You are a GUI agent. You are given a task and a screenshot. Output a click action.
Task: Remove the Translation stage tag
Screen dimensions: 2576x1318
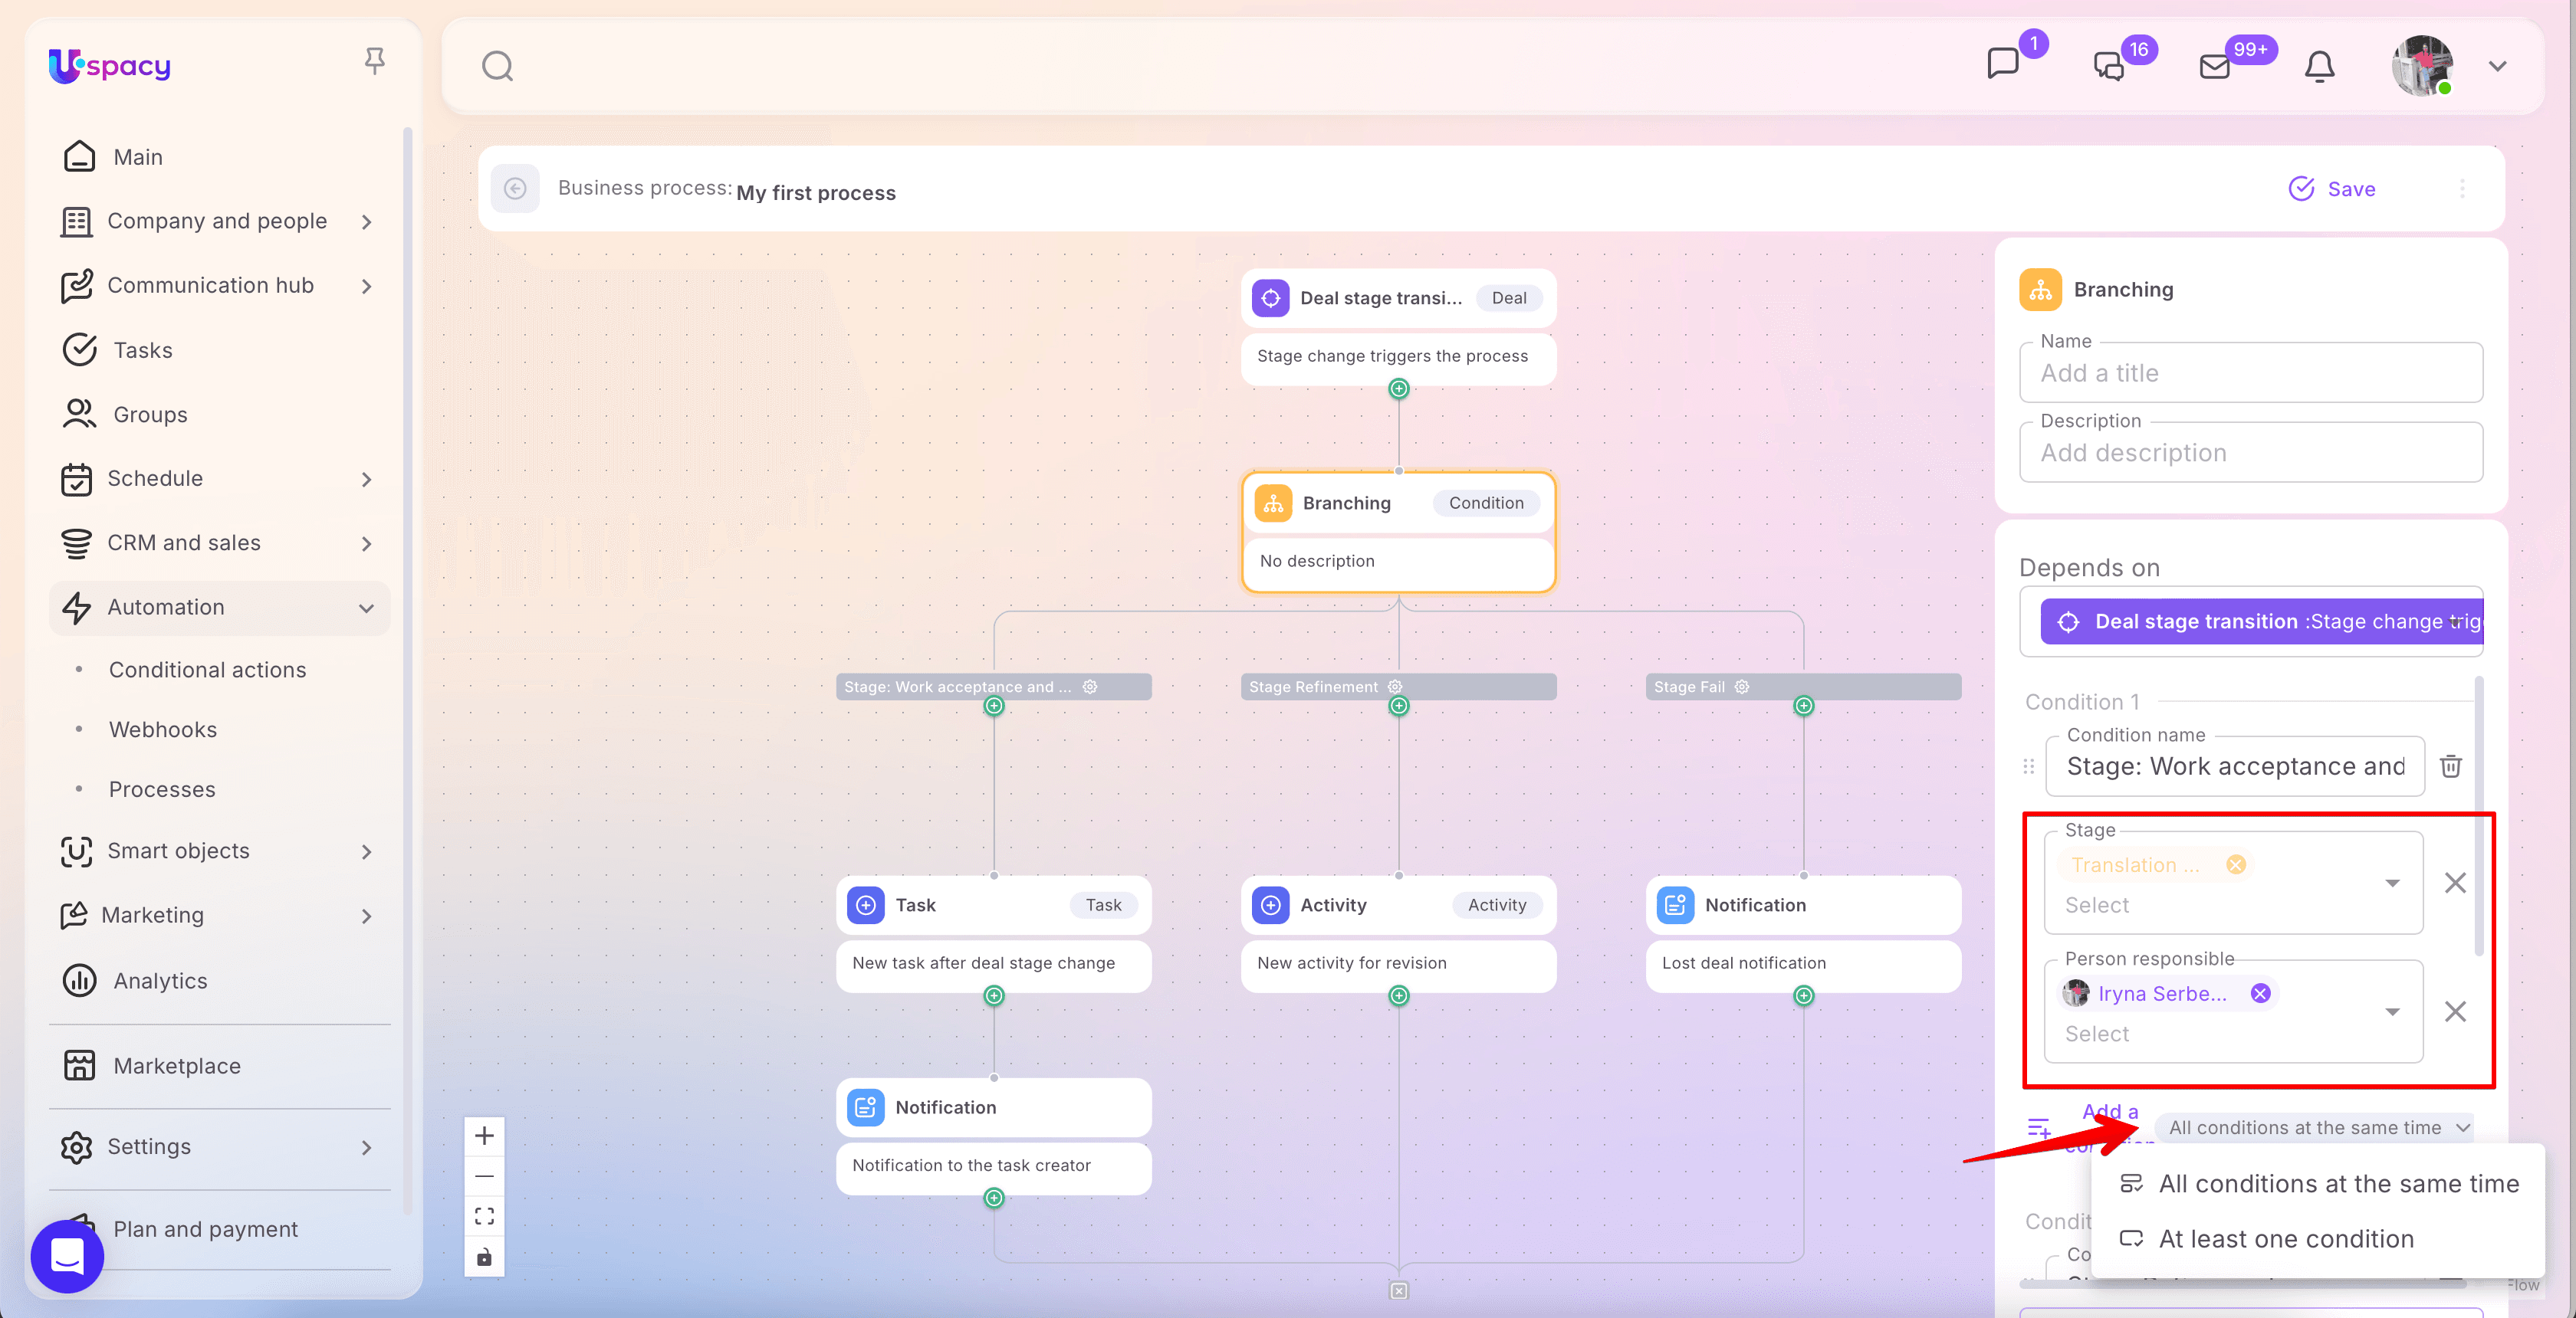[2236, 865]
